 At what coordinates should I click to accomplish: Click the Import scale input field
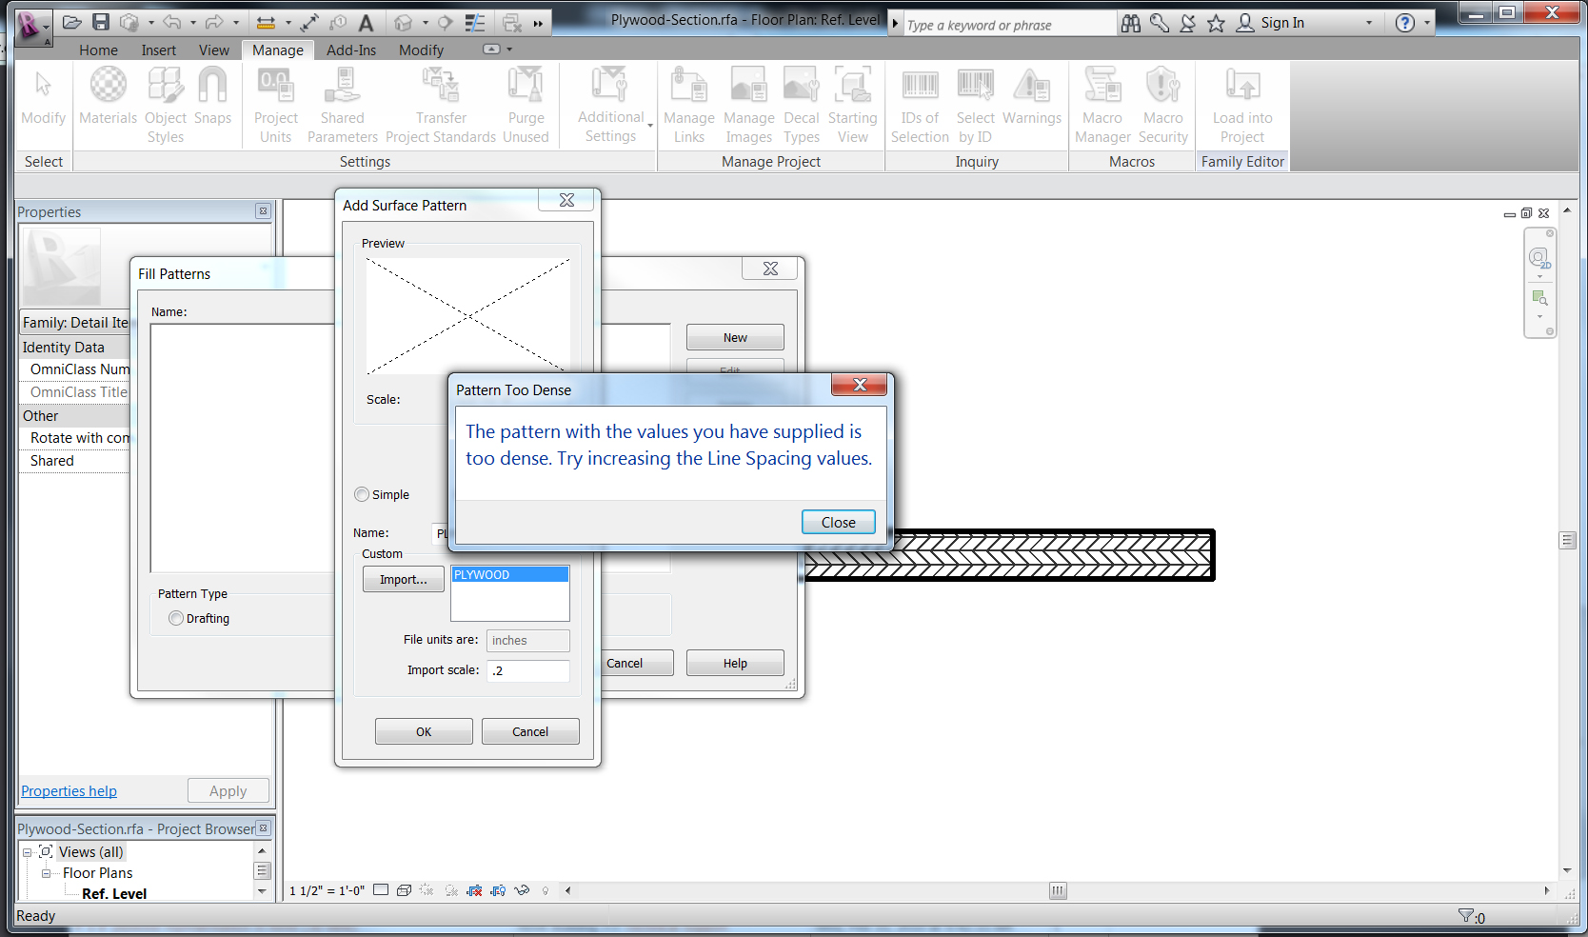(x=528, y=670)
